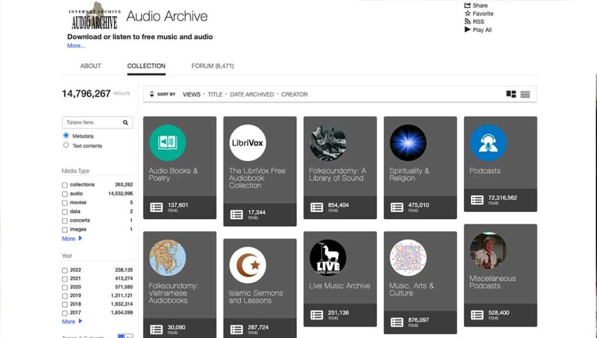Screen dimensions: 597x338
Task: Toggle sort direction arrows icon
Action: coord(152,94)
